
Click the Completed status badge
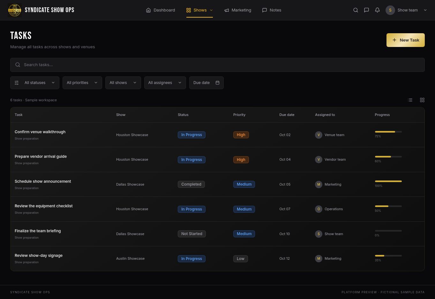191,184
